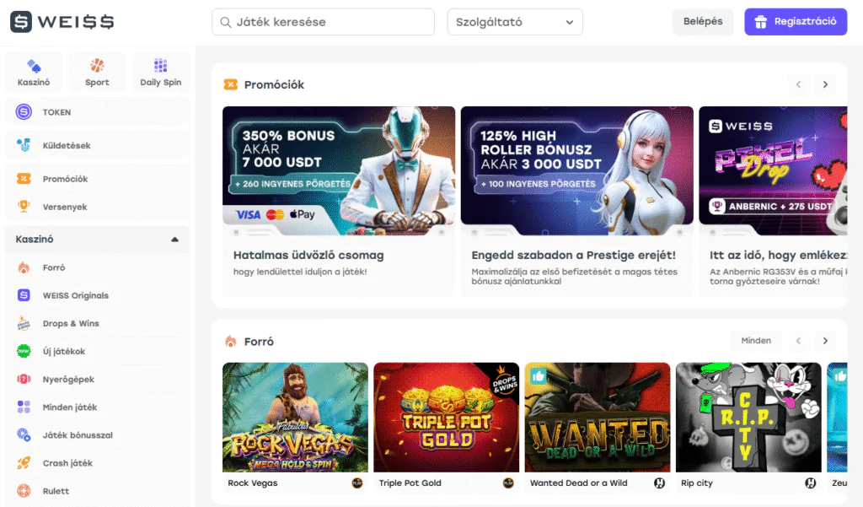Click the search magnifier icon
The width and height of the screenshot is (863, 507).
click(x=226, y=22)
